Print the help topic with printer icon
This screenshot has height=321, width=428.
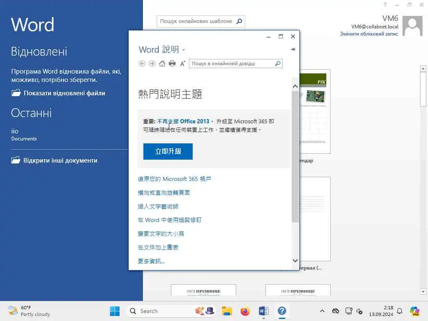point(172,64)
